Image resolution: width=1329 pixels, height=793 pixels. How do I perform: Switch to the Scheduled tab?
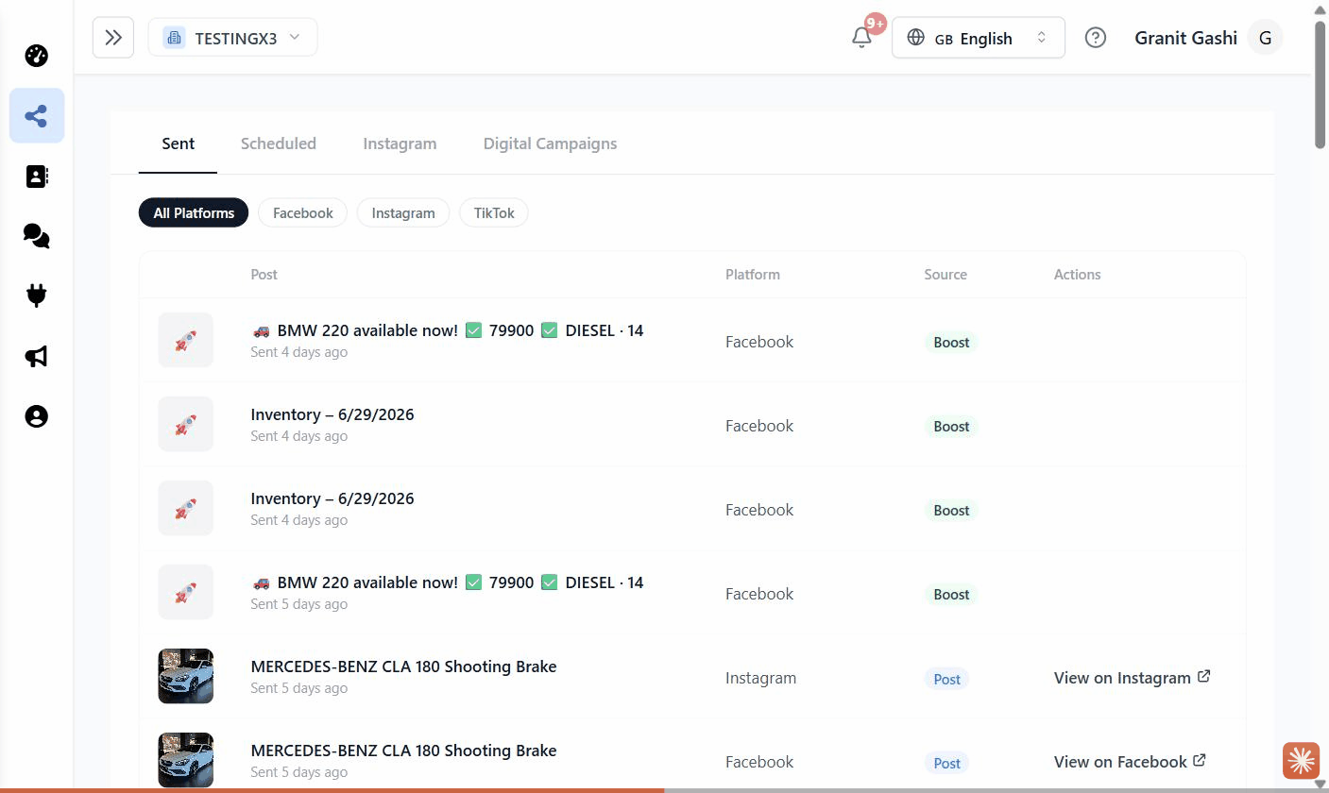pos(279,143)
